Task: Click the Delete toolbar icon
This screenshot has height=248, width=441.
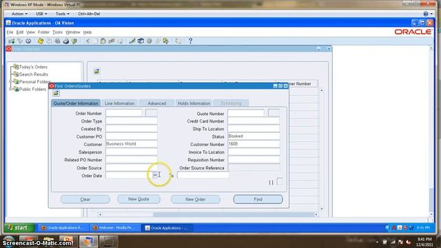Action: tap(120, 41)
